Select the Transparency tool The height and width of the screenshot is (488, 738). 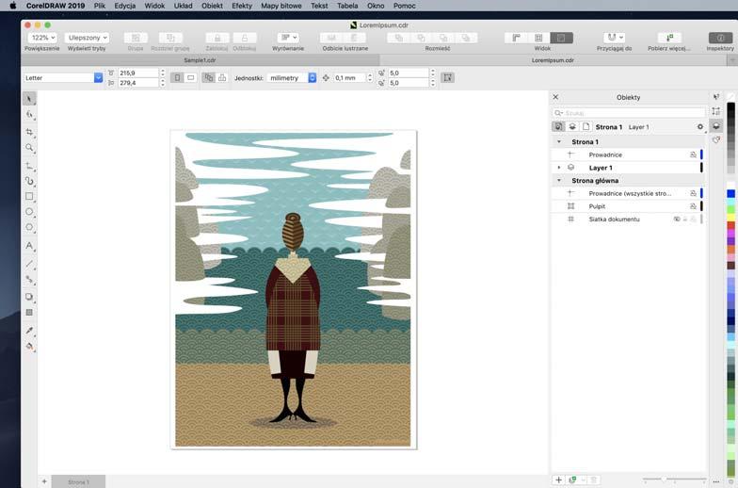click(x=29, y=313)
